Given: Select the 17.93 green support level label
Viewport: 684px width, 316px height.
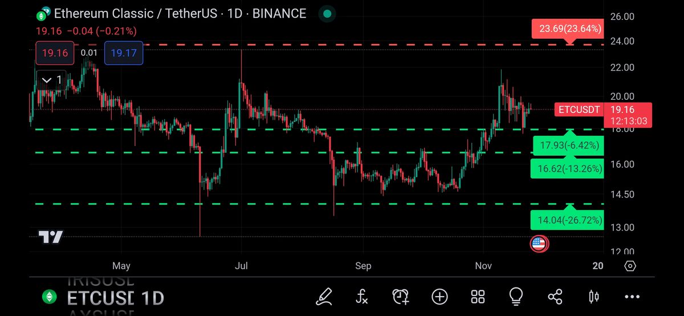Looking at the screenshot, I should coord(568,146).
